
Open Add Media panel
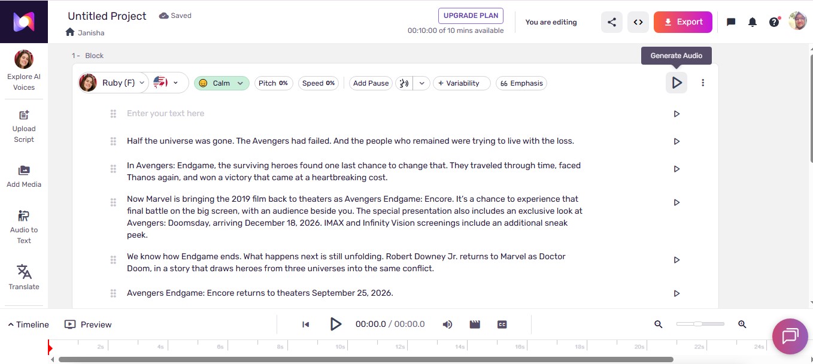tap(24, 177)
